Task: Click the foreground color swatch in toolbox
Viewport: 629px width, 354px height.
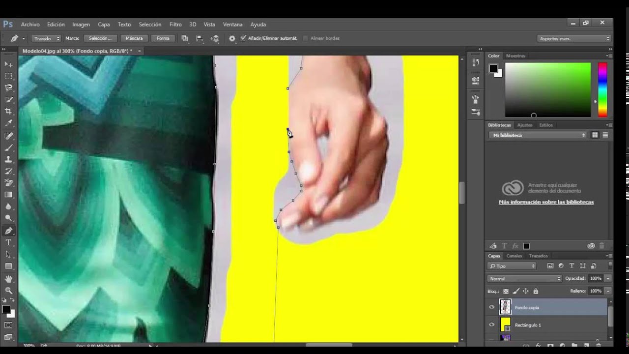Action: (x=6, y=309)
